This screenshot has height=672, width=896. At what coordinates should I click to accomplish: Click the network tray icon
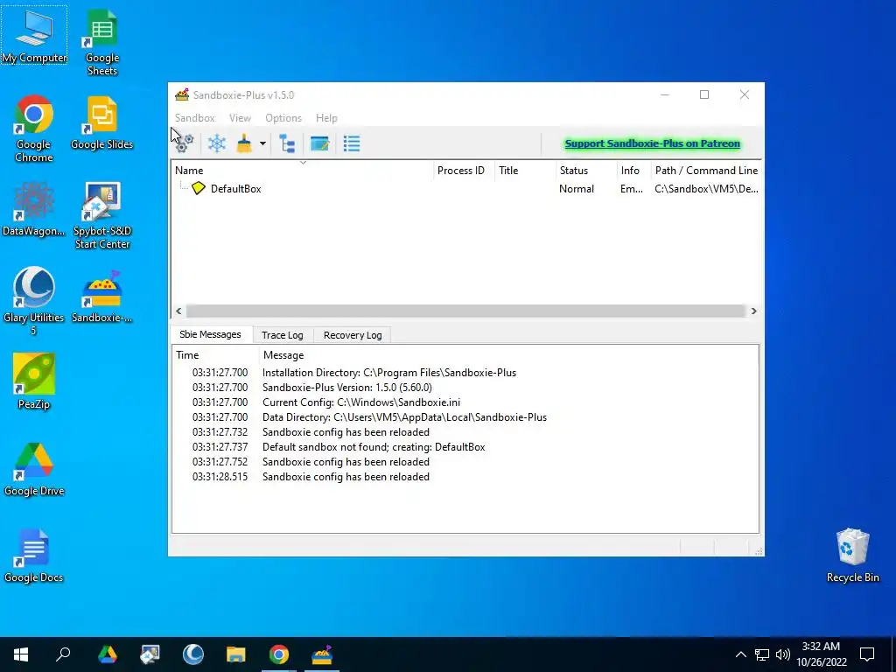(762, 654)
